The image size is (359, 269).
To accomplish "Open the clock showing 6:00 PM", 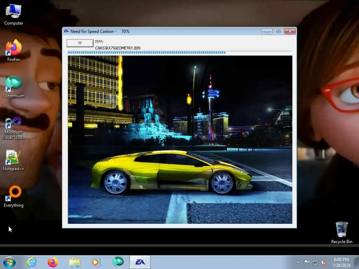I will pos(341,262).
